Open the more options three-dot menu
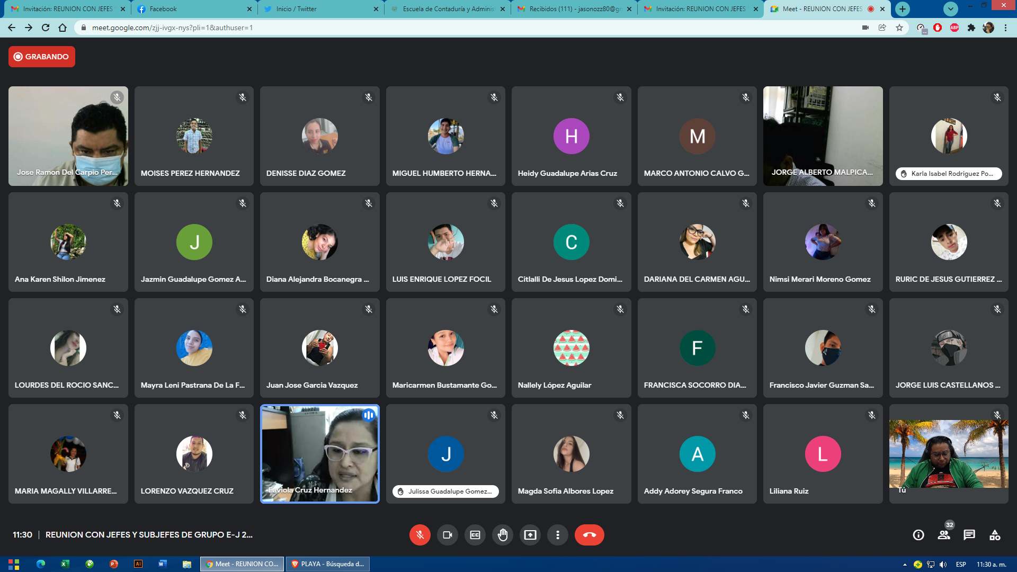 click(558, 535)
